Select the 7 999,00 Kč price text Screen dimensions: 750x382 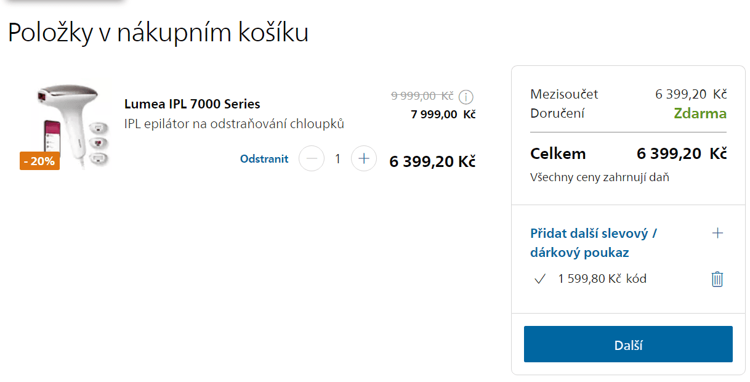tap(443, 115)
